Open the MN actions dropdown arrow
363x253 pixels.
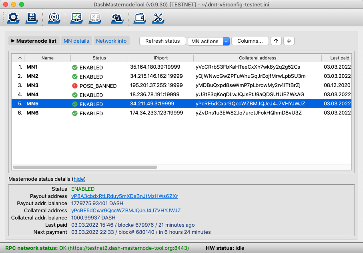(226, 42)
